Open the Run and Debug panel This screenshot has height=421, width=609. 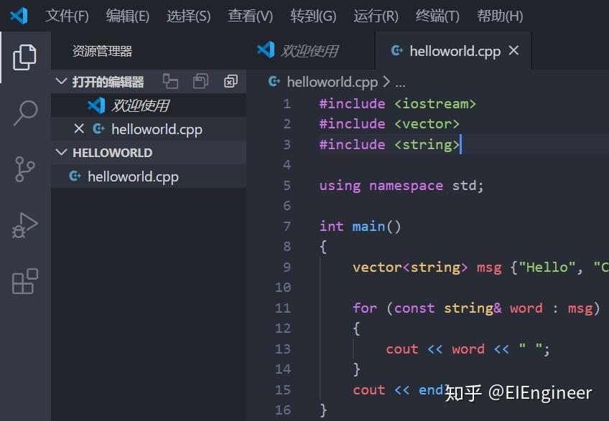tap(26, 224)
